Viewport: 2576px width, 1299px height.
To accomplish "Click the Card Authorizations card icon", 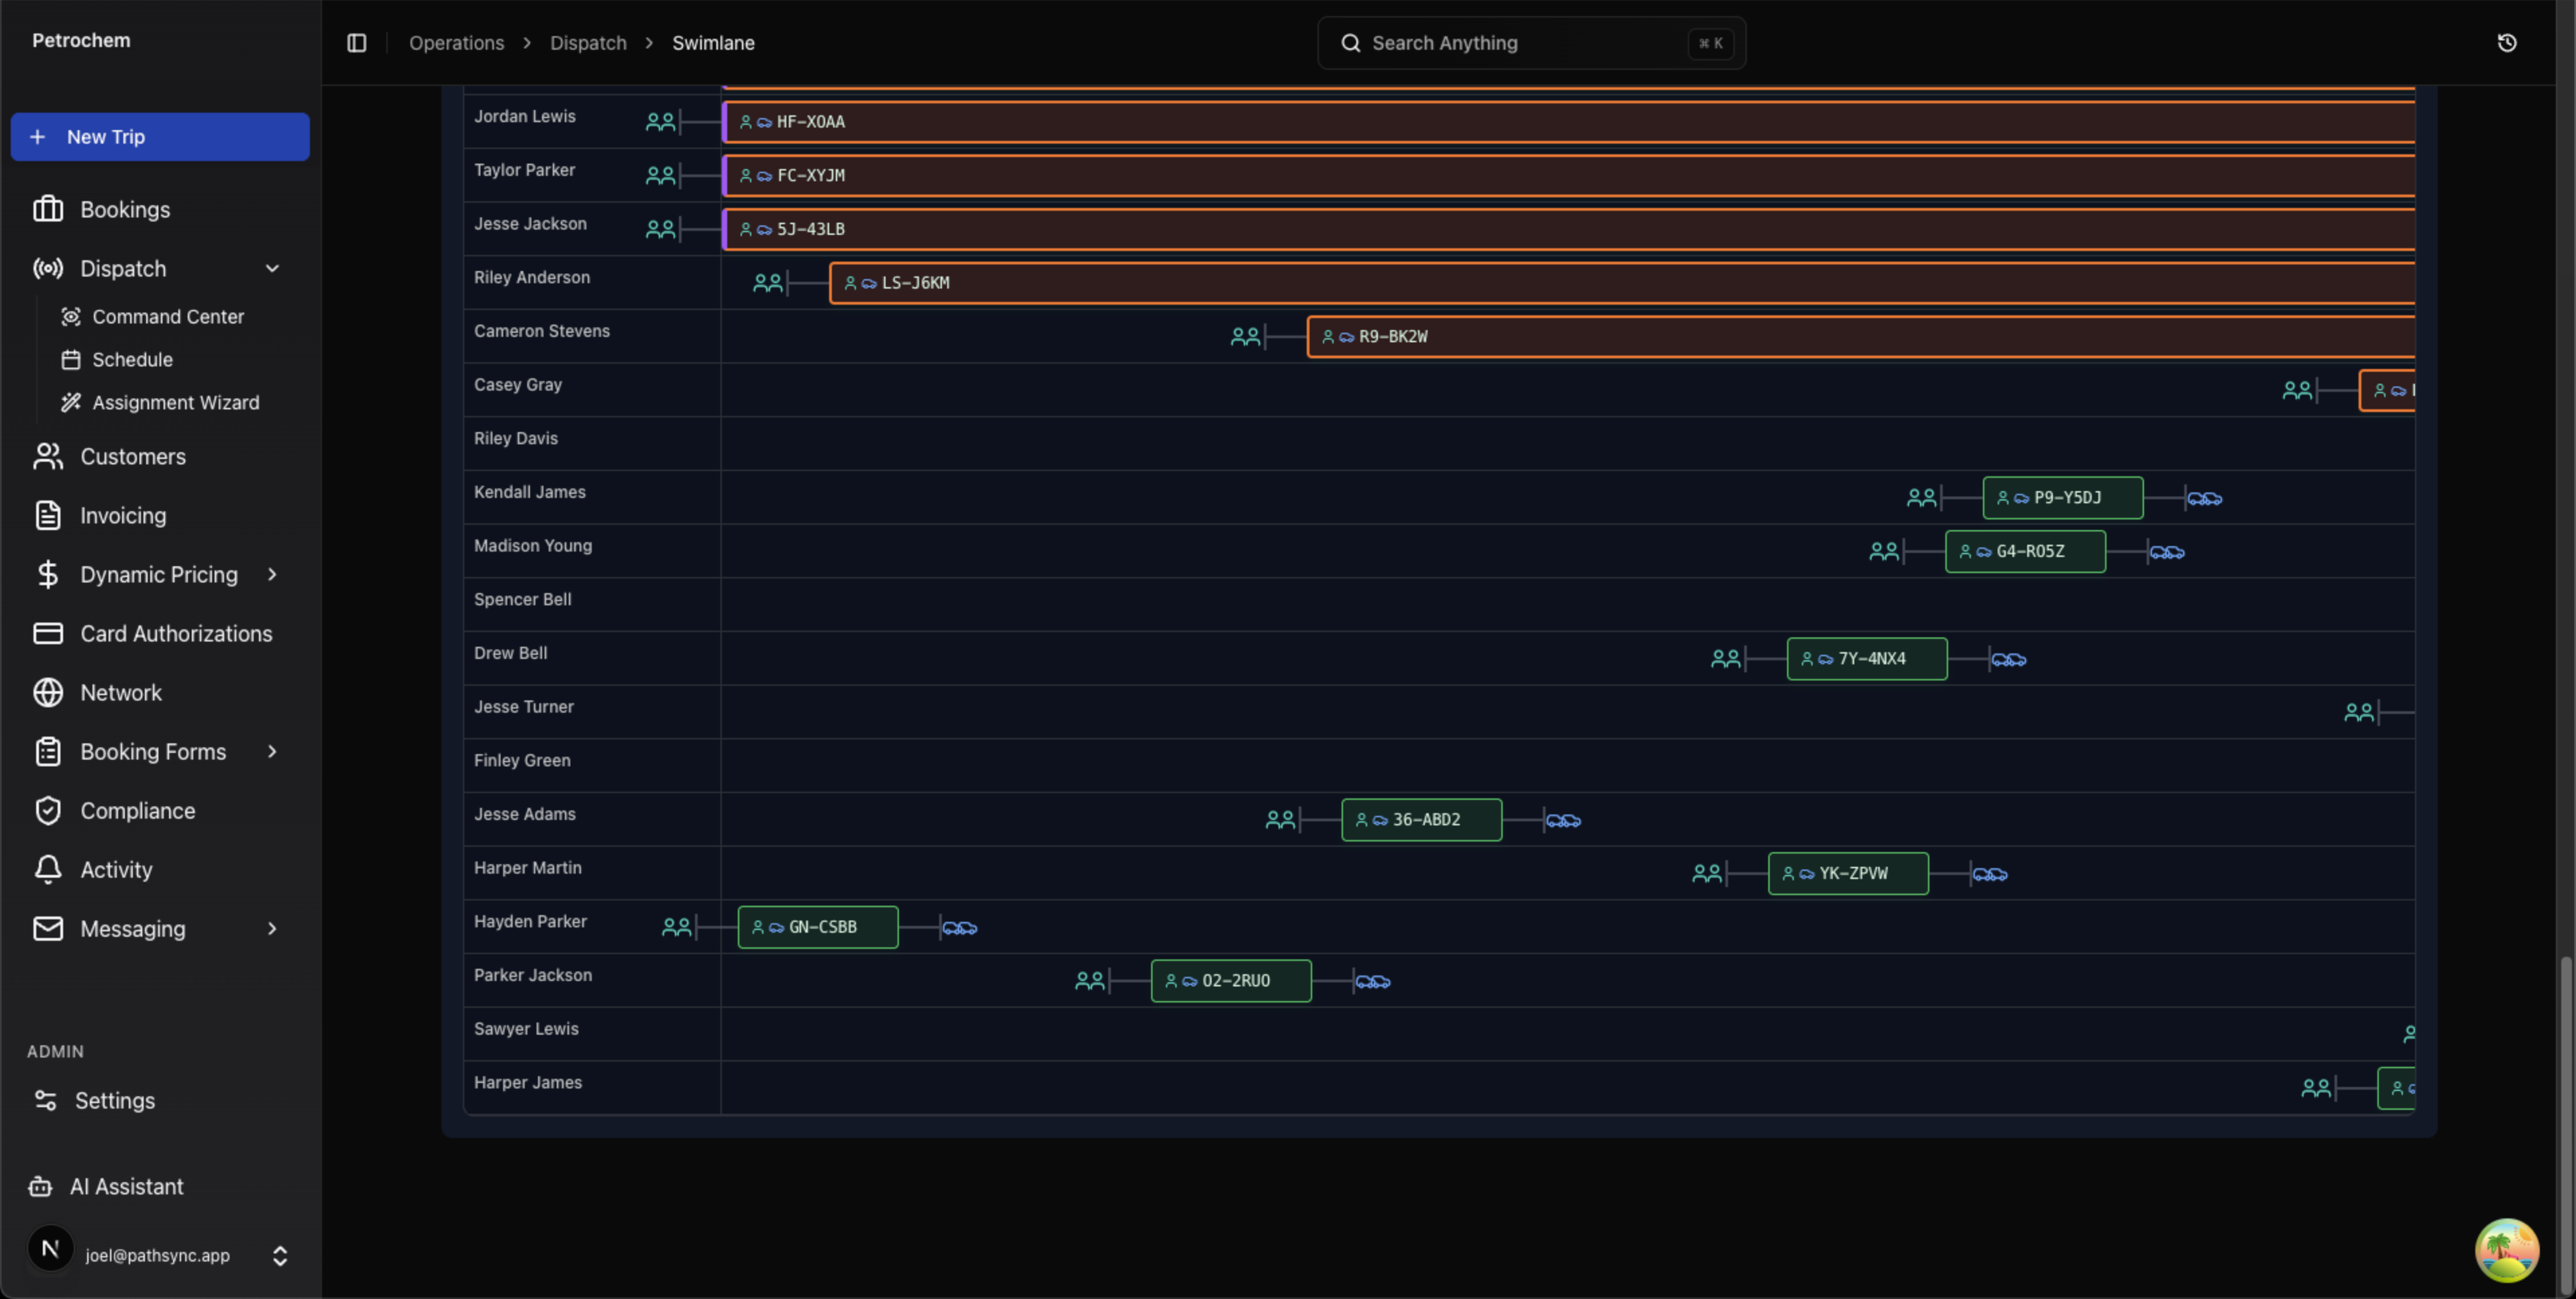I will 48,633.
